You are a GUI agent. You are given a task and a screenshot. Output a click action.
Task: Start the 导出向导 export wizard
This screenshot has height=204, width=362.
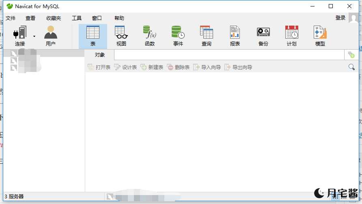point(238,67)
